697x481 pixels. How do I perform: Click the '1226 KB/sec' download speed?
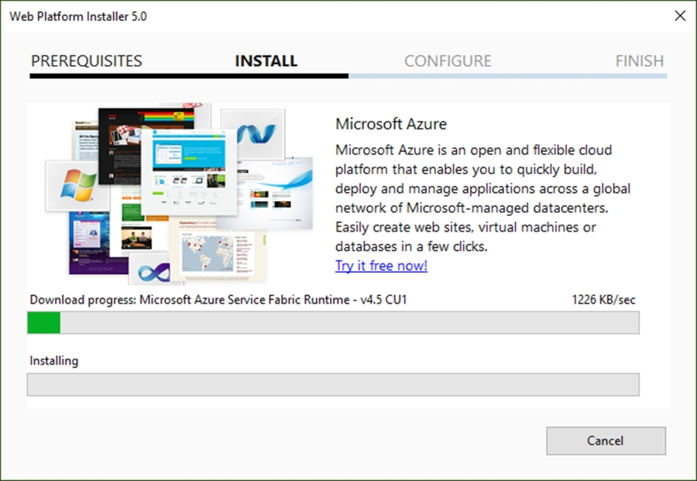[x=603, y=300]
